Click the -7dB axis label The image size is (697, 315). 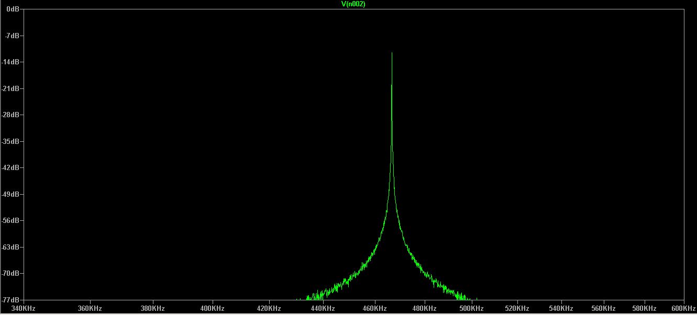13,36
